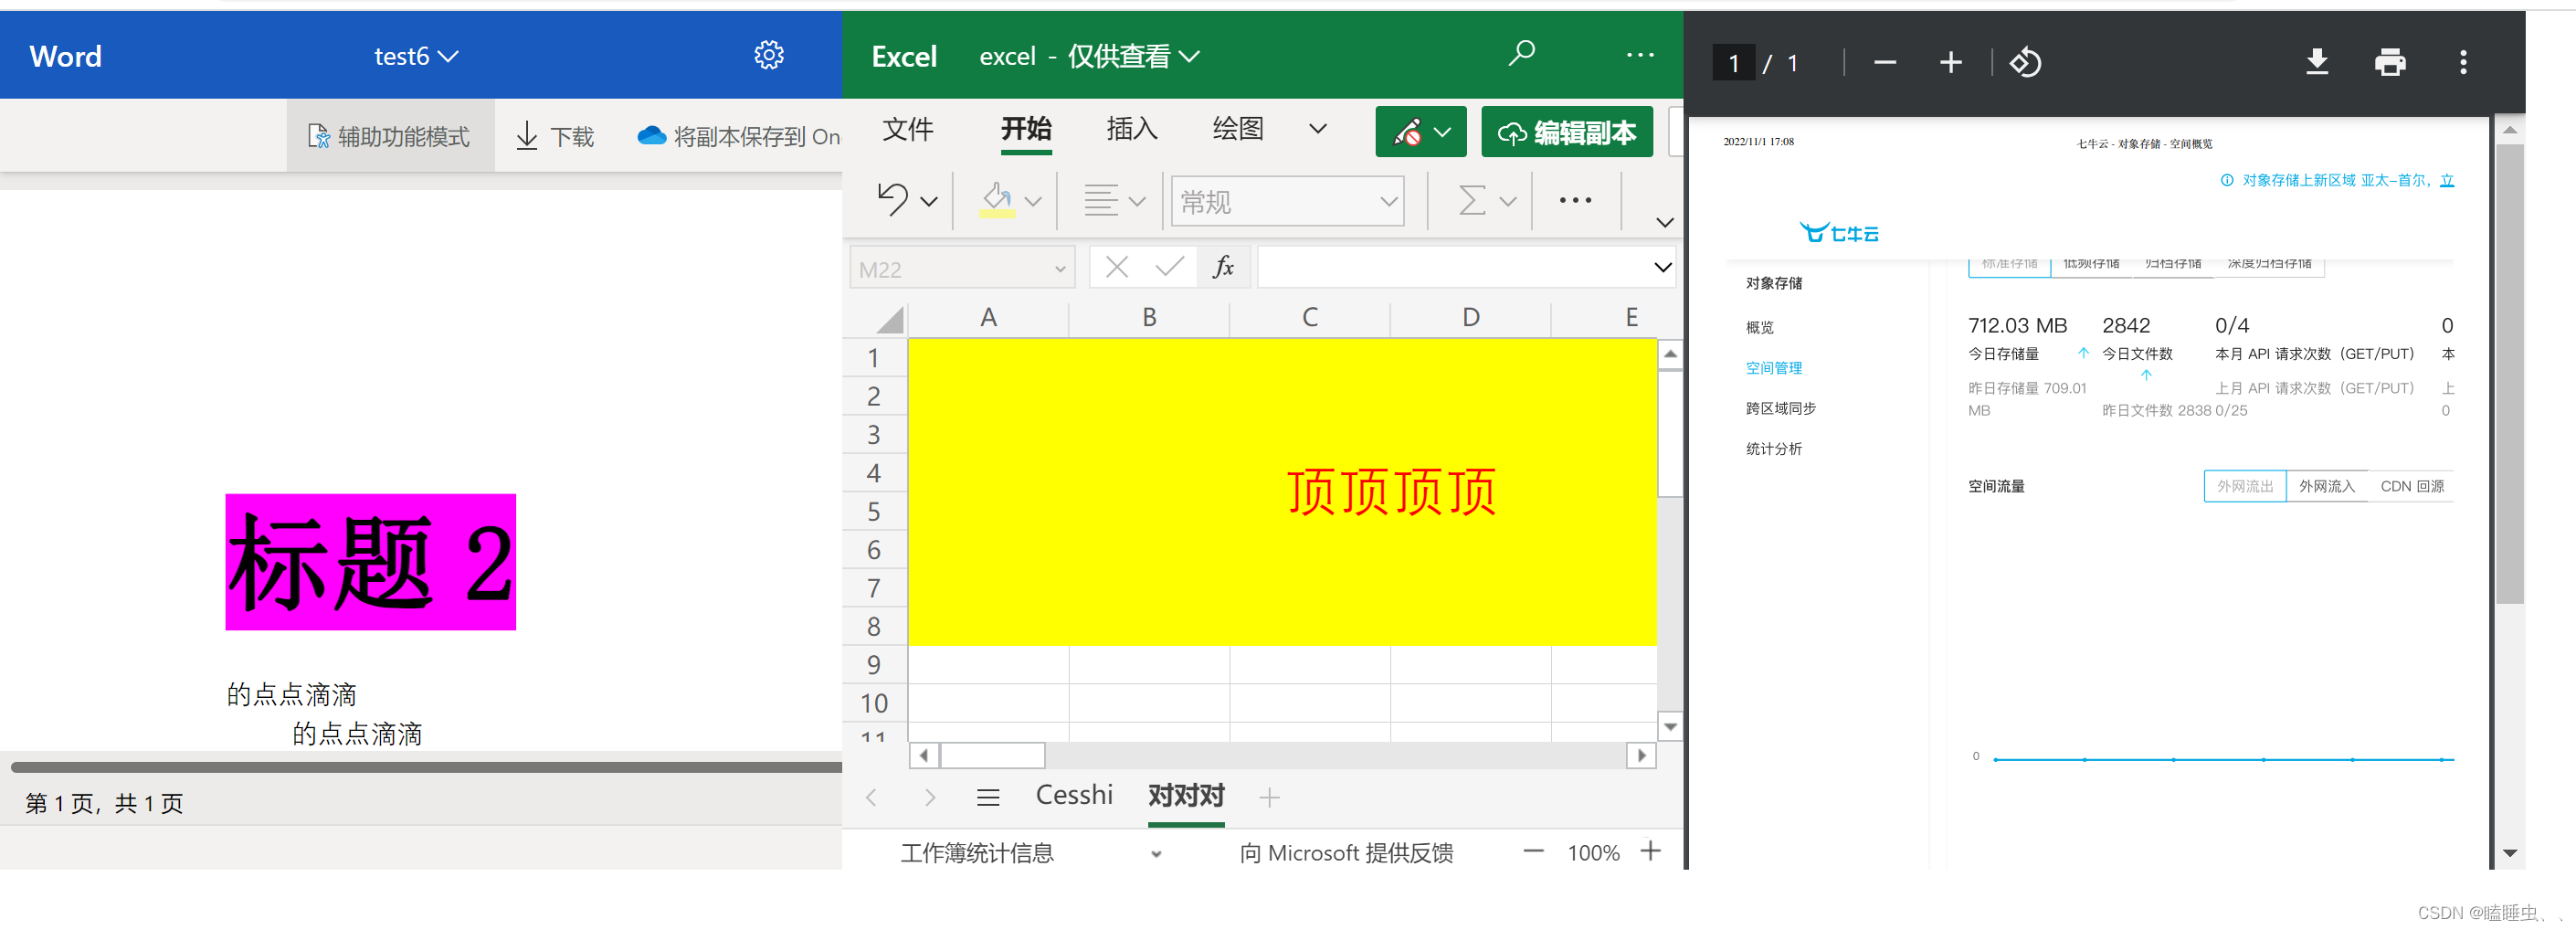Click the Undo arrow in Excel
The image size is (2576, 930).
tap(892, 200)
